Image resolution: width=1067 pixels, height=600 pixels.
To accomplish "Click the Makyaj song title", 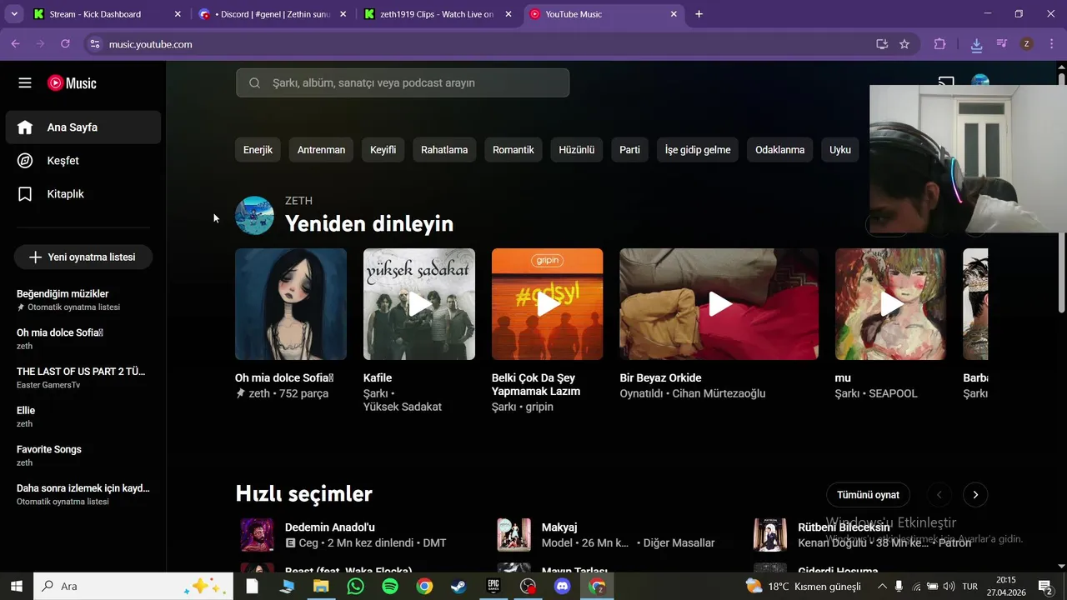I will (x=559, y=527).
